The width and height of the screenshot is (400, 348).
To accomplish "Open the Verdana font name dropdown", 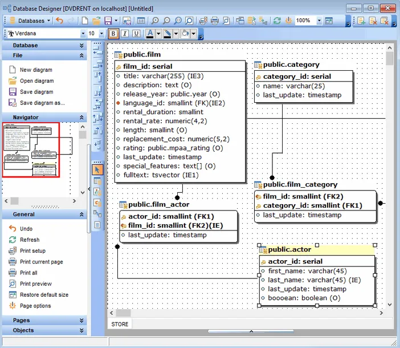I will tap(82, 34).
